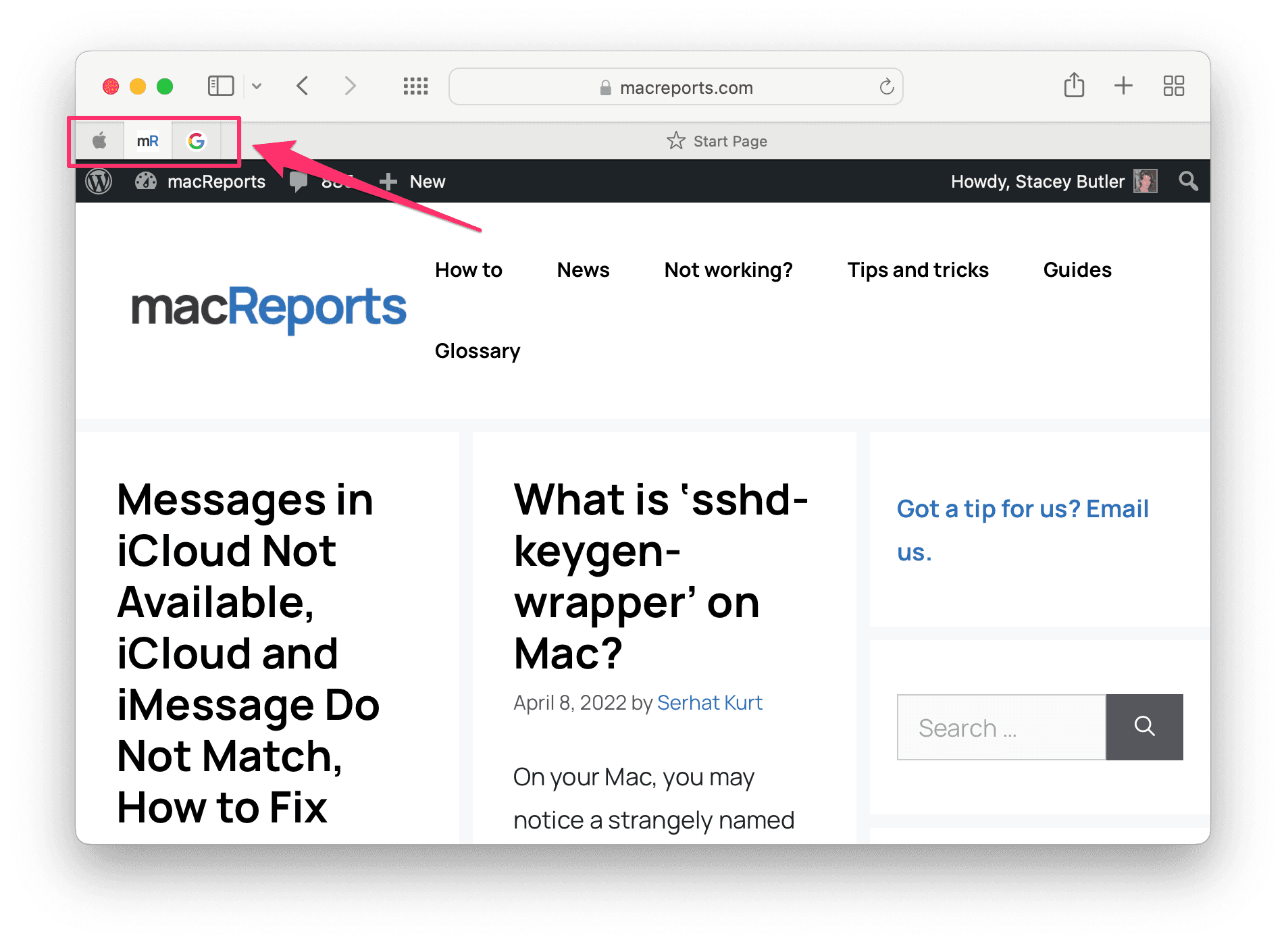Open the 'How to' navigation menu
This screenshot has width=1286, height=944.
pyautogui.click(x=469, y=269)
